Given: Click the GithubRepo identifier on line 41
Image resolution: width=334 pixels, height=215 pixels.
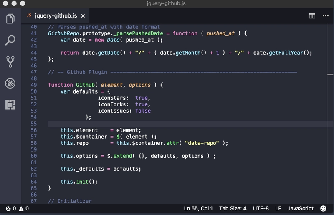Looking at the screenshot, I should 63,33.
